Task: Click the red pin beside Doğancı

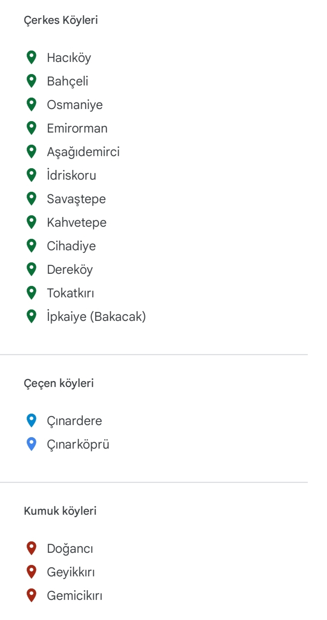Action: pos(31,548)
